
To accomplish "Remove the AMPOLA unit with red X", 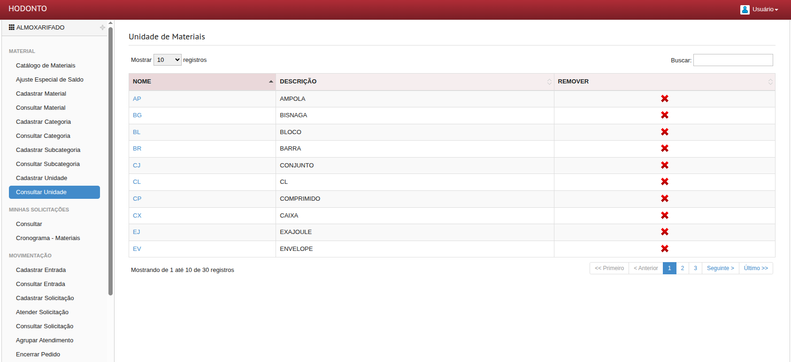I will tap(664, 98).
